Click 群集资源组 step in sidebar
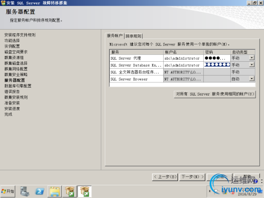264x198 pixels. tap(14, 58)
